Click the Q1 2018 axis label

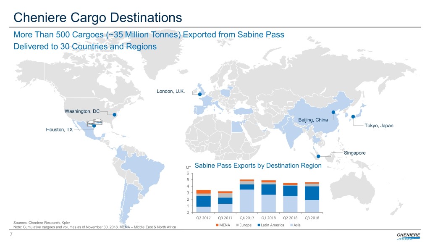268,218
